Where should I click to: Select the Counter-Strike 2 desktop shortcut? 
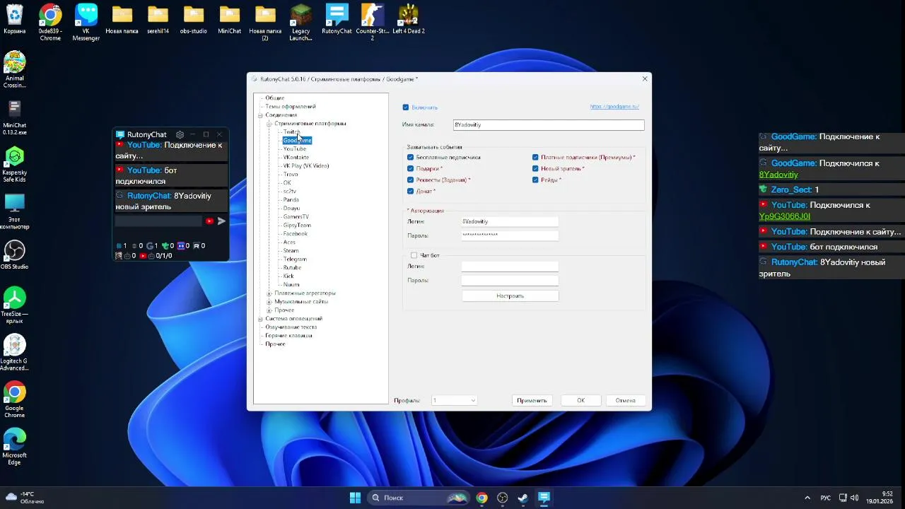373,23
